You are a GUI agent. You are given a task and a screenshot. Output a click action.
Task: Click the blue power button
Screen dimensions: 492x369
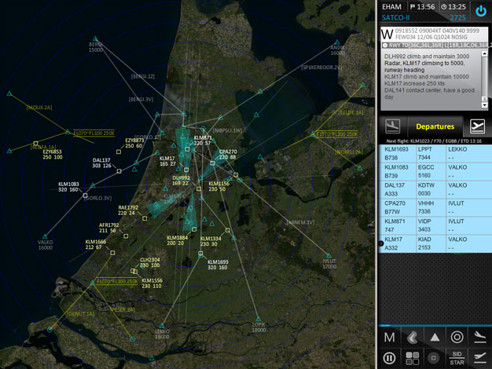click(479, 11)
